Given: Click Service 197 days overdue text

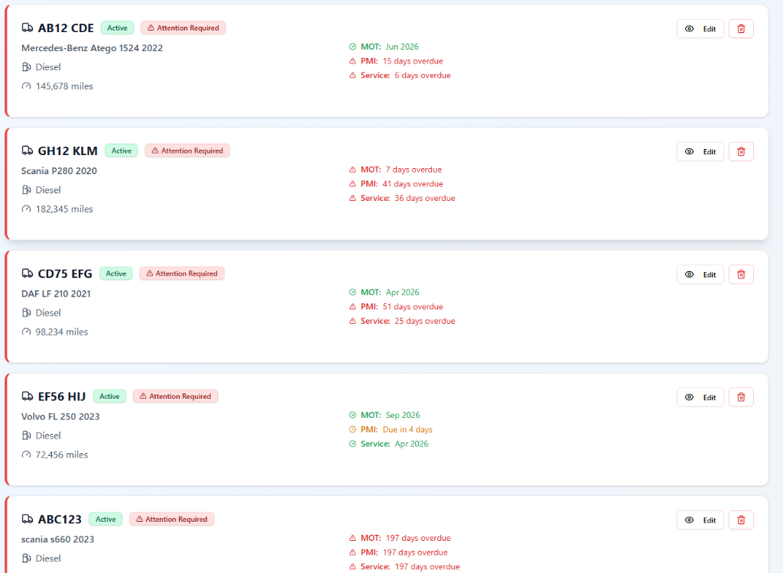Looking at the screenshot, I should (410, 567).
